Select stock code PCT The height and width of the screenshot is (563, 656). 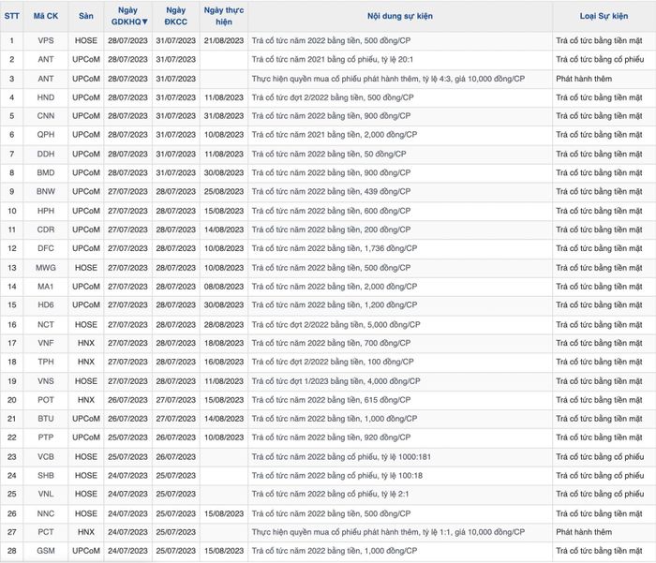tap(46, 532)
